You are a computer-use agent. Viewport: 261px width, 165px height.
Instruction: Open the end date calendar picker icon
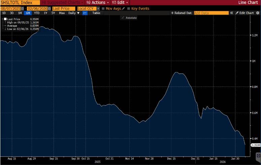[x=49, y=9]
